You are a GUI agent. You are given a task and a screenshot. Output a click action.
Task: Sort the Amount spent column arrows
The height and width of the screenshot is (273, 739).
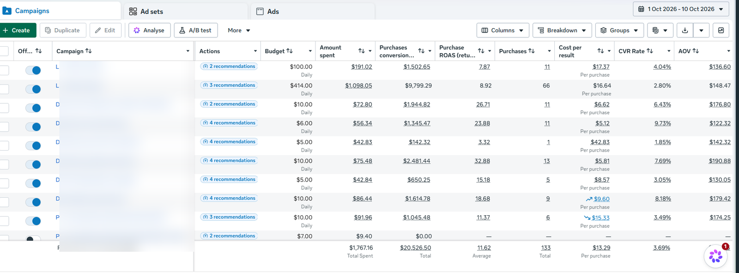pos(362,51)
